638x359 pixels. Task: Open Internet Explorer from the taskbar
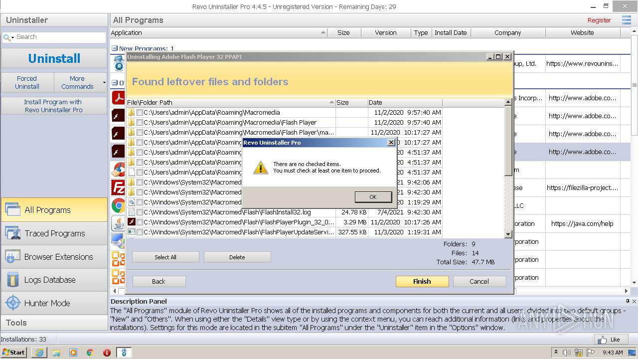(x=39, y=353)
